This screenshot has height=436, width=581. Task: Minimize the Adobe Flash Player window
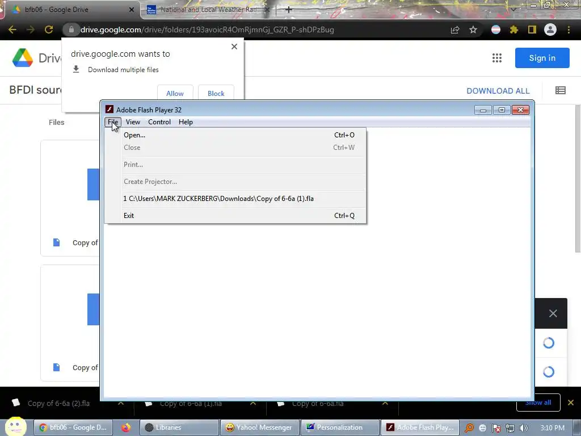click(x=483, y=110)
